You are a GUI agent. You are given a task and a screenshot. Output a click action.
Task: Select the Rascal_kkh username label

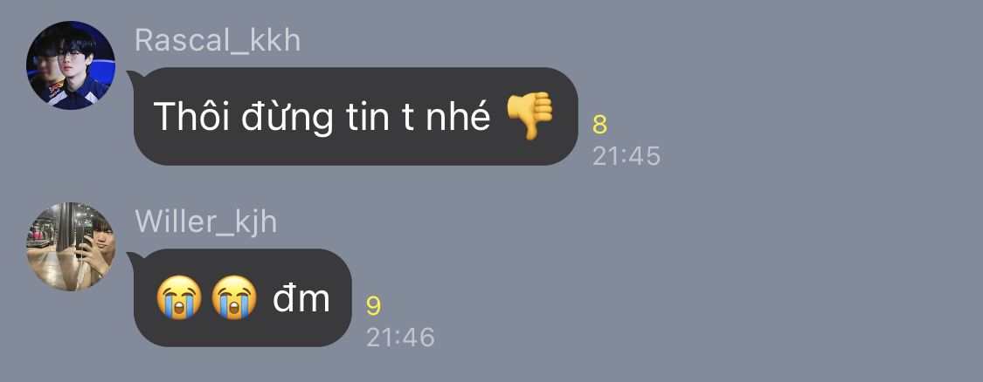(218, 41)
